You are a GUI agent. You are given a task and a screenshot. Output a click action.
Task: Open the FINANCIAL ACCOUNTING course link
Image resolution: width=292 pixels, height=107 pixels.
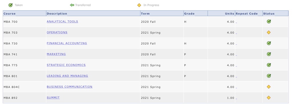[x=67, y=43]
